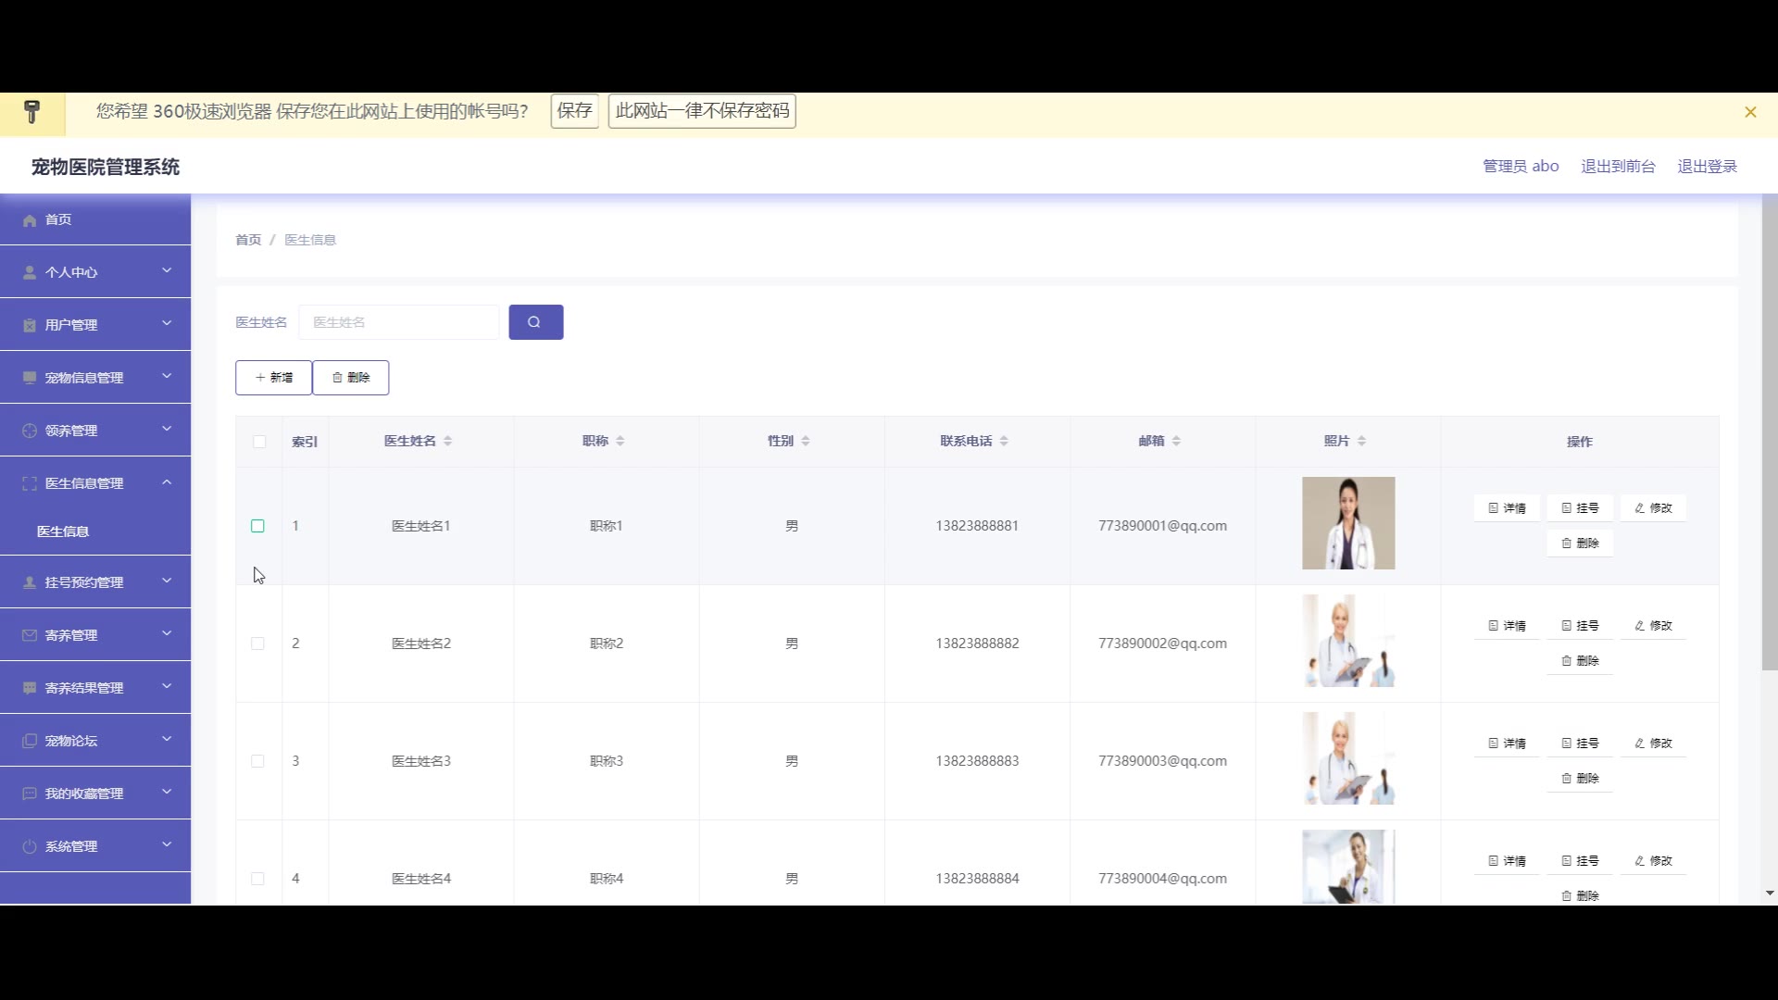Open 首页 in the sidebar

95,219
